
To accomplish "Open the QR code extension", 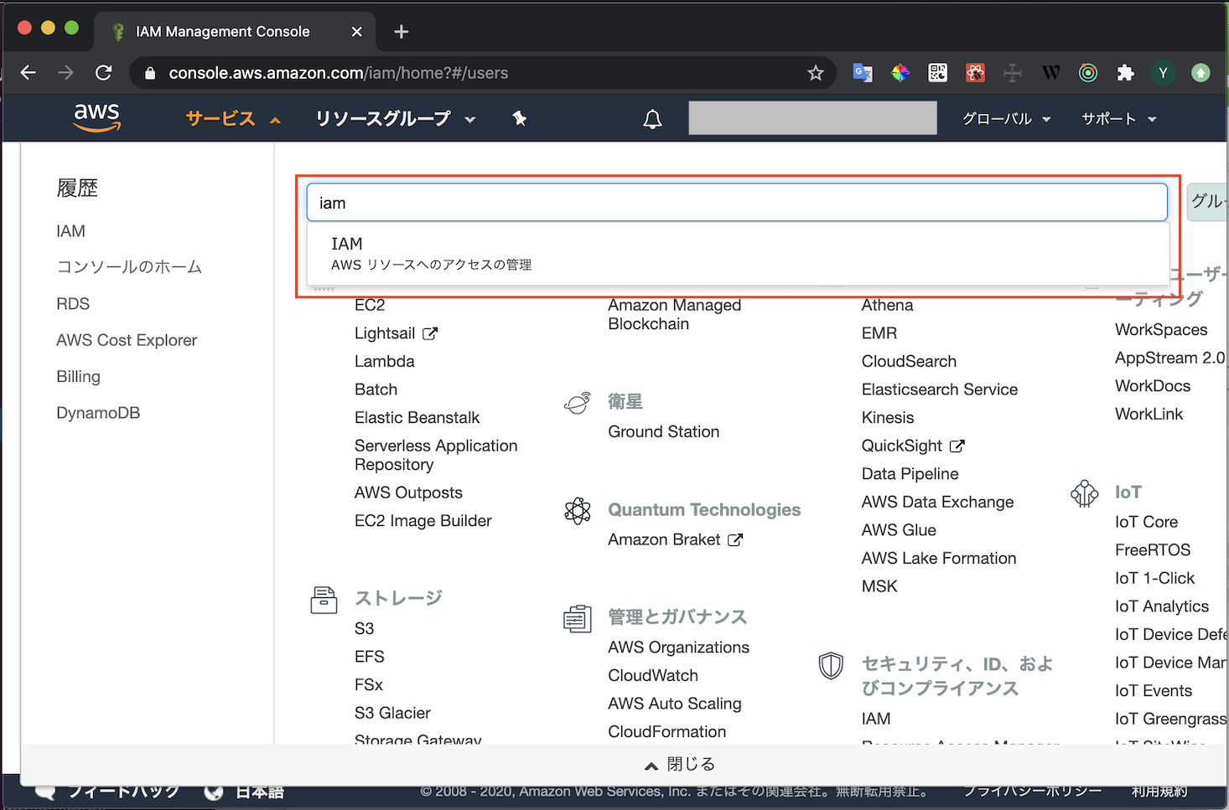I will 938,73.
